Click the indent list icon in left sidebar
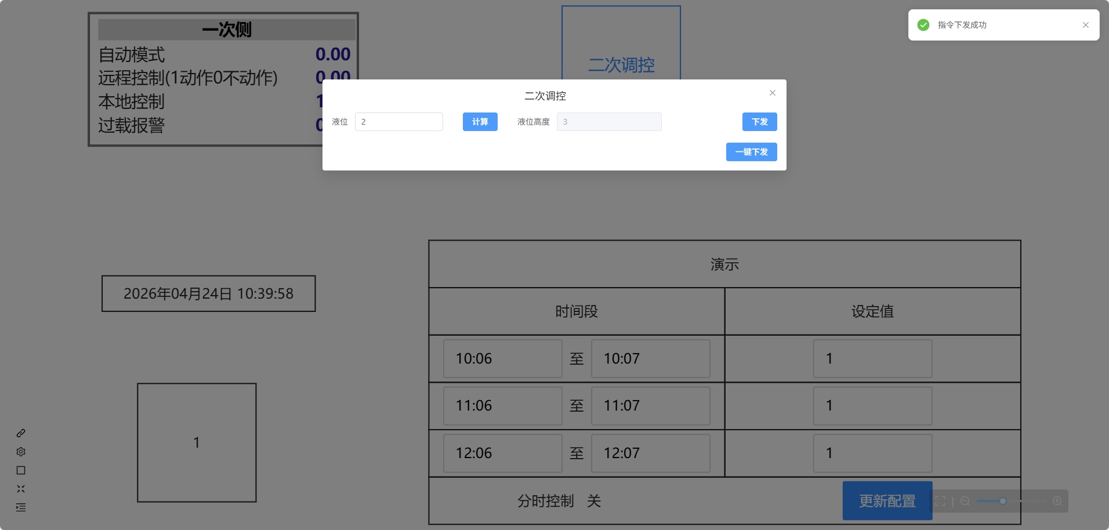Viewport: 1109px width, 530px height. click(21, 507)
